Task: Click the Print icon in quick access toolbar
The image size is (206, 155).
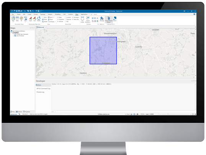Action: tap(19, 11)
